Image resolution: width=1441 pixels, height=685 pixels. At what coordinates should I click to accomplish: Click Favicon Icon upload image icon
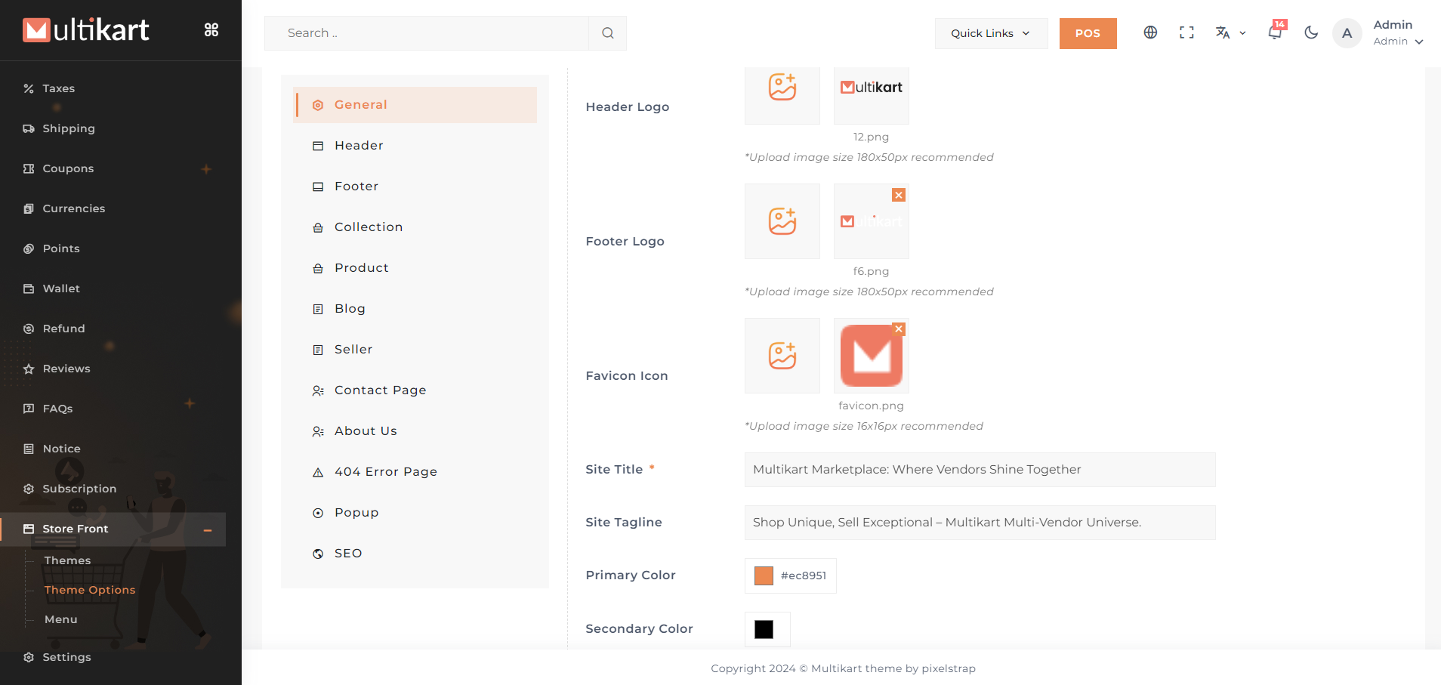tap(782, 356)
